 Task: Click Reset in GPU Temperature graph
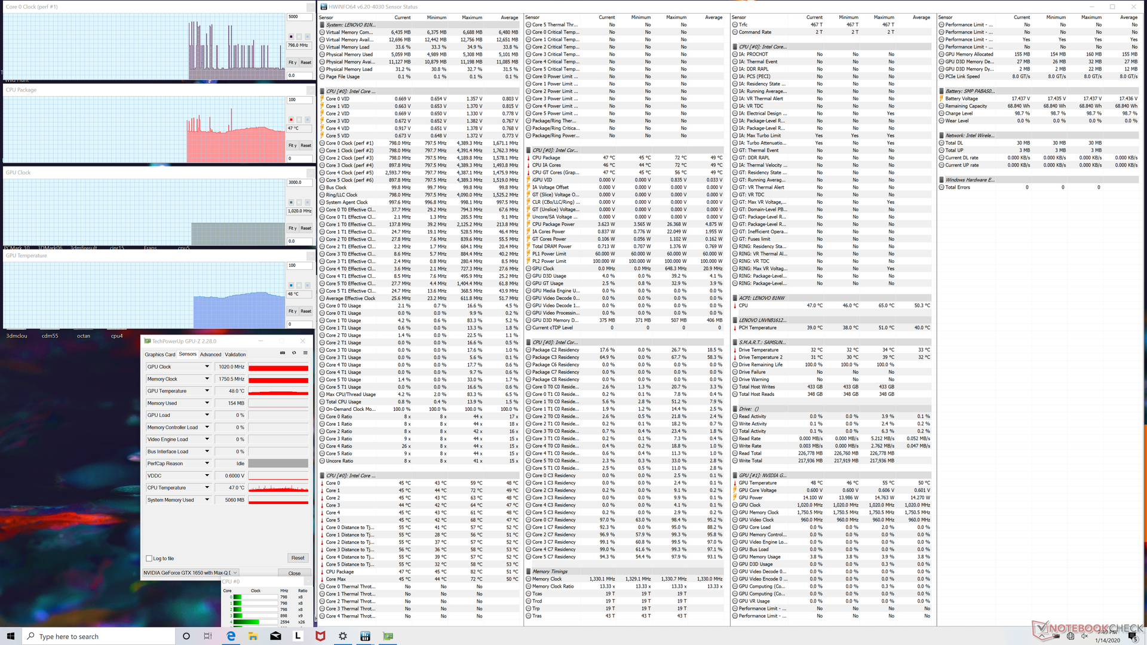[306, 311]
